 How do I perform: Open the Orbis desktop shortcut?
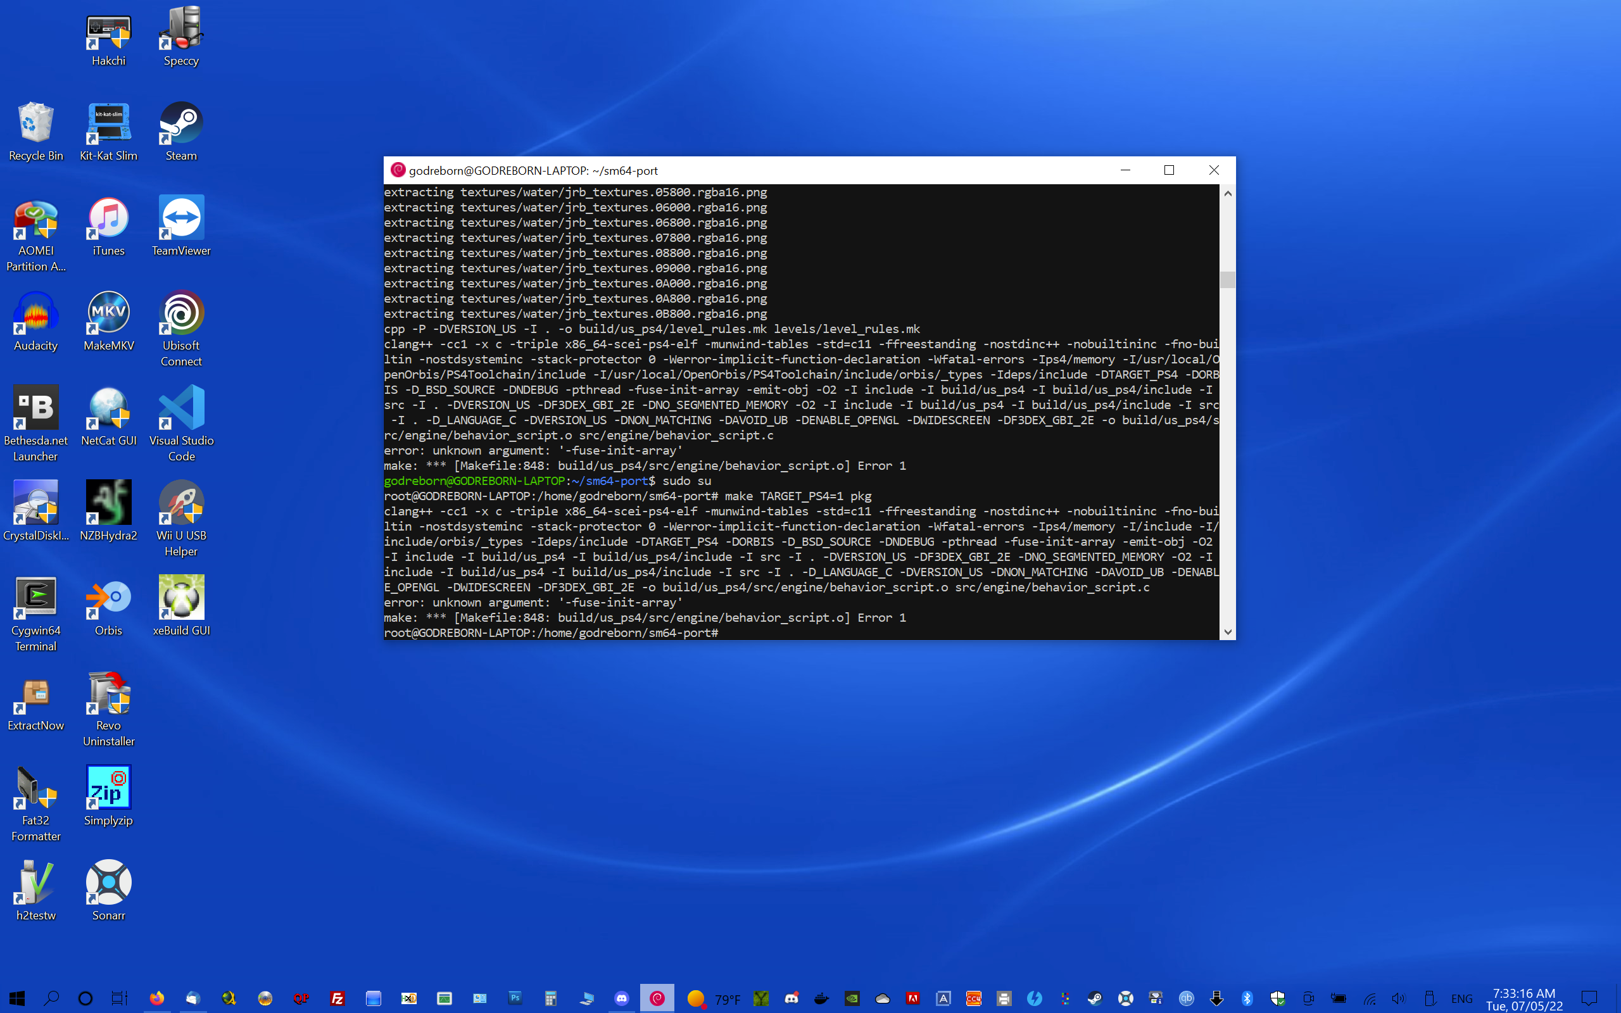[x=108, y=607]
